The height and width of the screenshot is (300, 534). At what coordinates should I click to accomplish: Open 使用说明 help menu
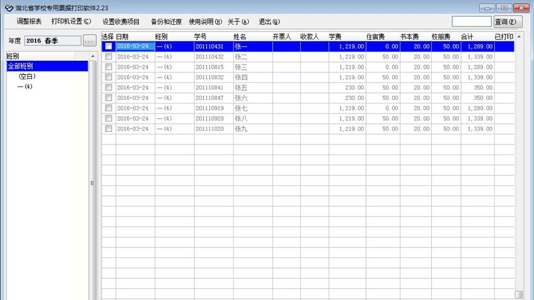(205, 21)
